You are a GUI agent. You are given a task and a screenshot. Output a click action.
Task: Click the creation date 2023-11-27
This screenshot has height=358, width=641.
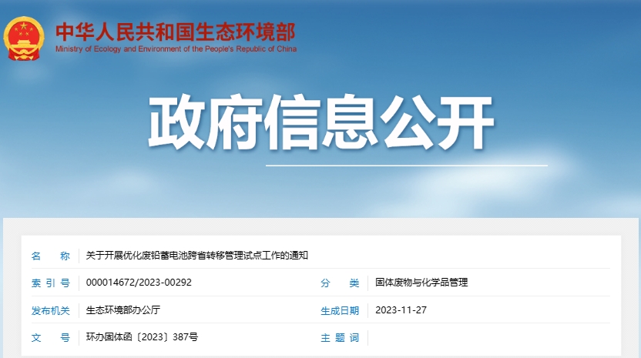coord(401,310)
